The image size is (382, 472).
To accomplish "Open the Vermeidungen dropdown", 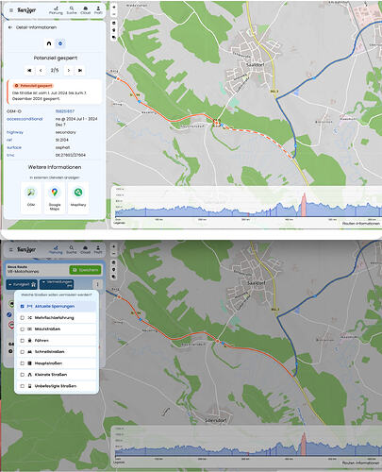I will click(57, 284).
